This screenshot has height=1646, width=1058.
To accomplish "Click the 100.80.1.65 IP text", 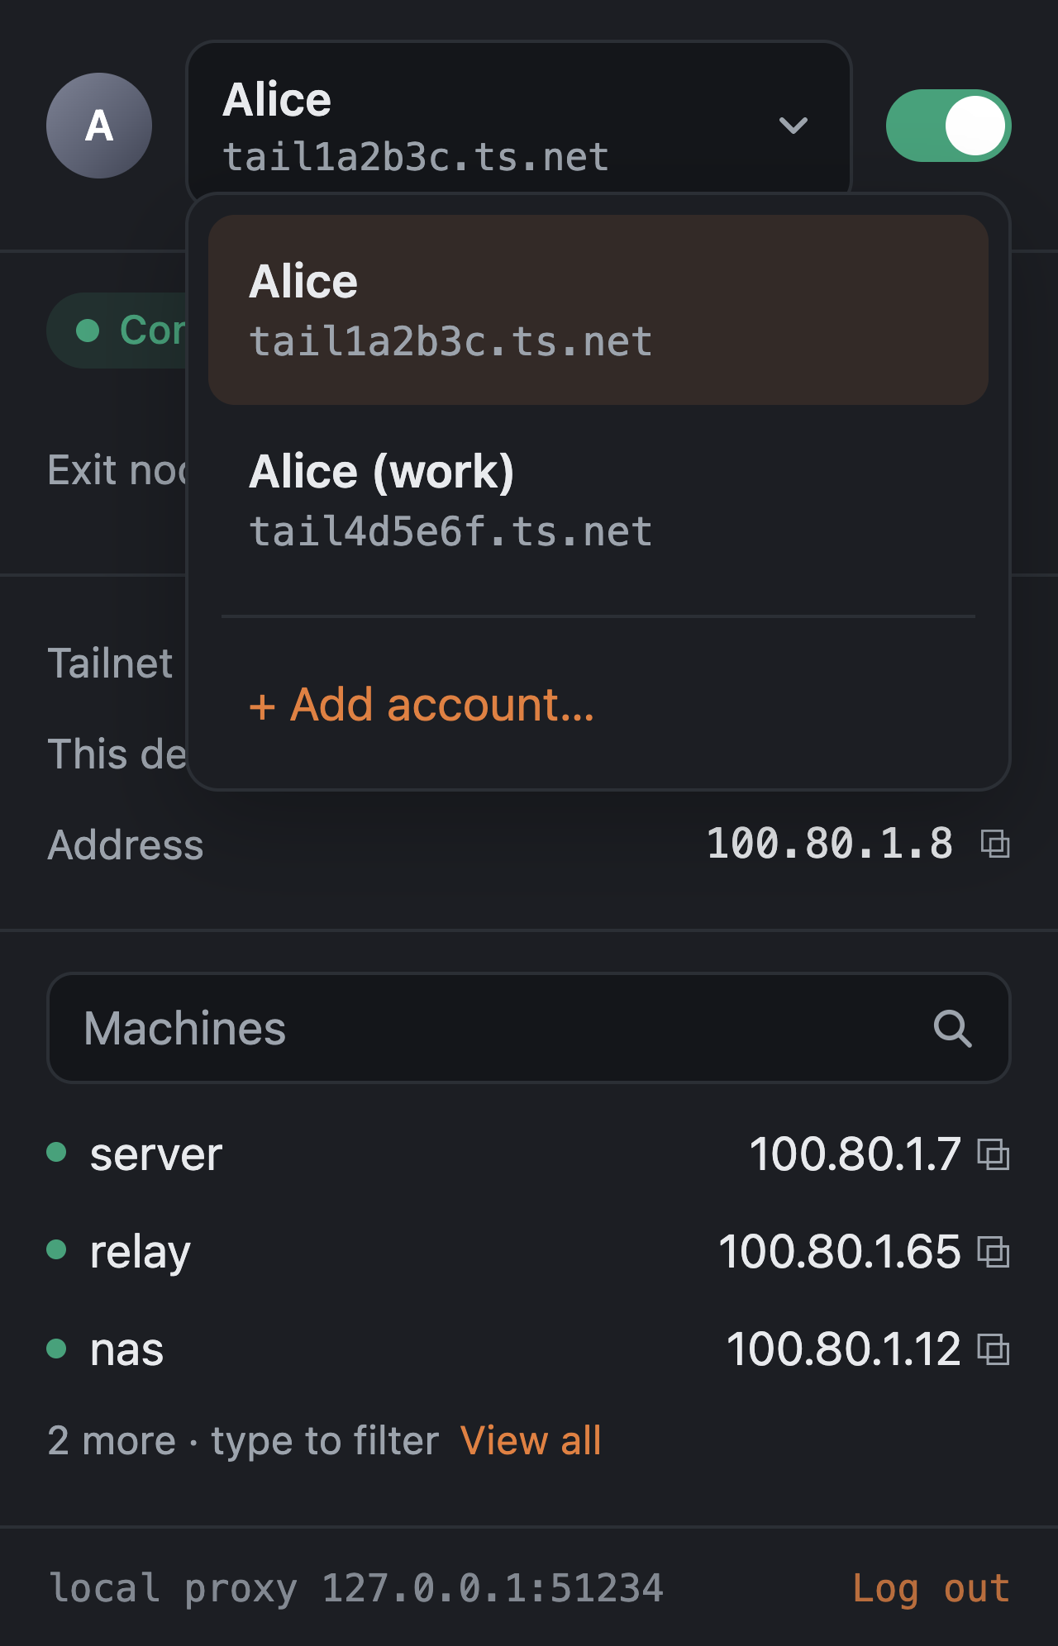I will pos(840,1252).
